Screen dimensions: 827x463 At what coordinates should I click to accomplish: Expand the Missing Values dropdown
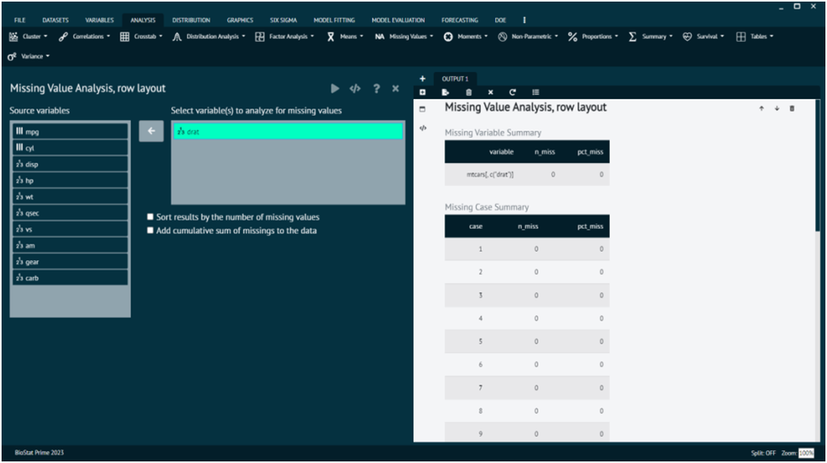tap(404, 36)
